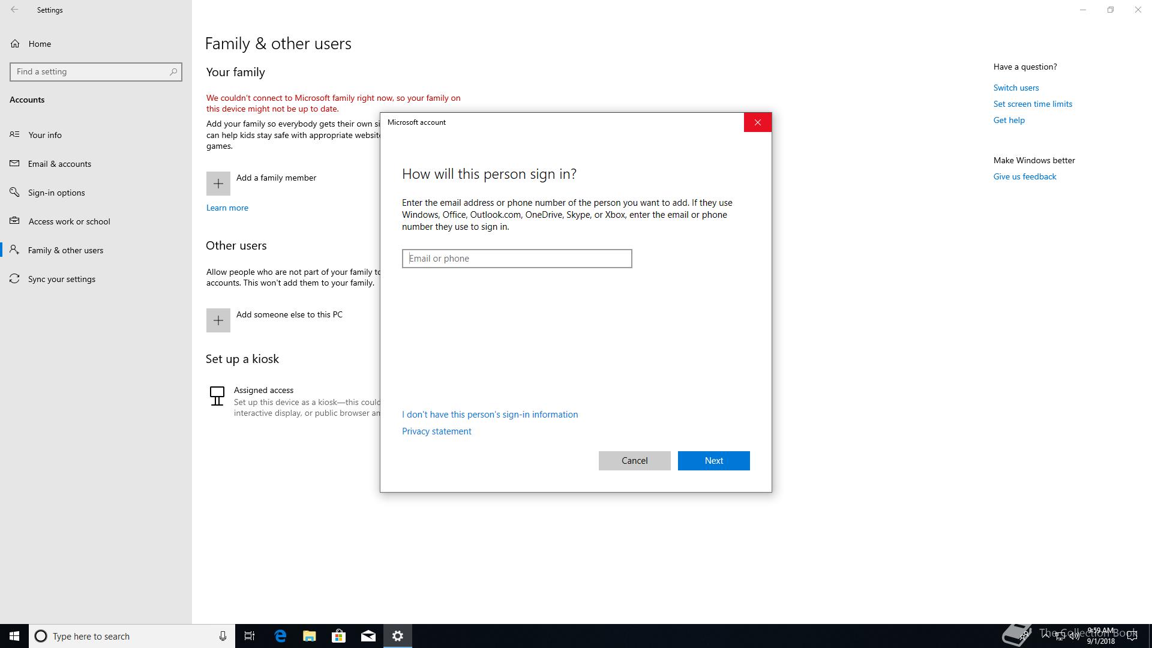Image resolution: width=1152 pixels, height=648 pixels.
Task: Open the Windows Start menu
Action: (x=14, y=636)
